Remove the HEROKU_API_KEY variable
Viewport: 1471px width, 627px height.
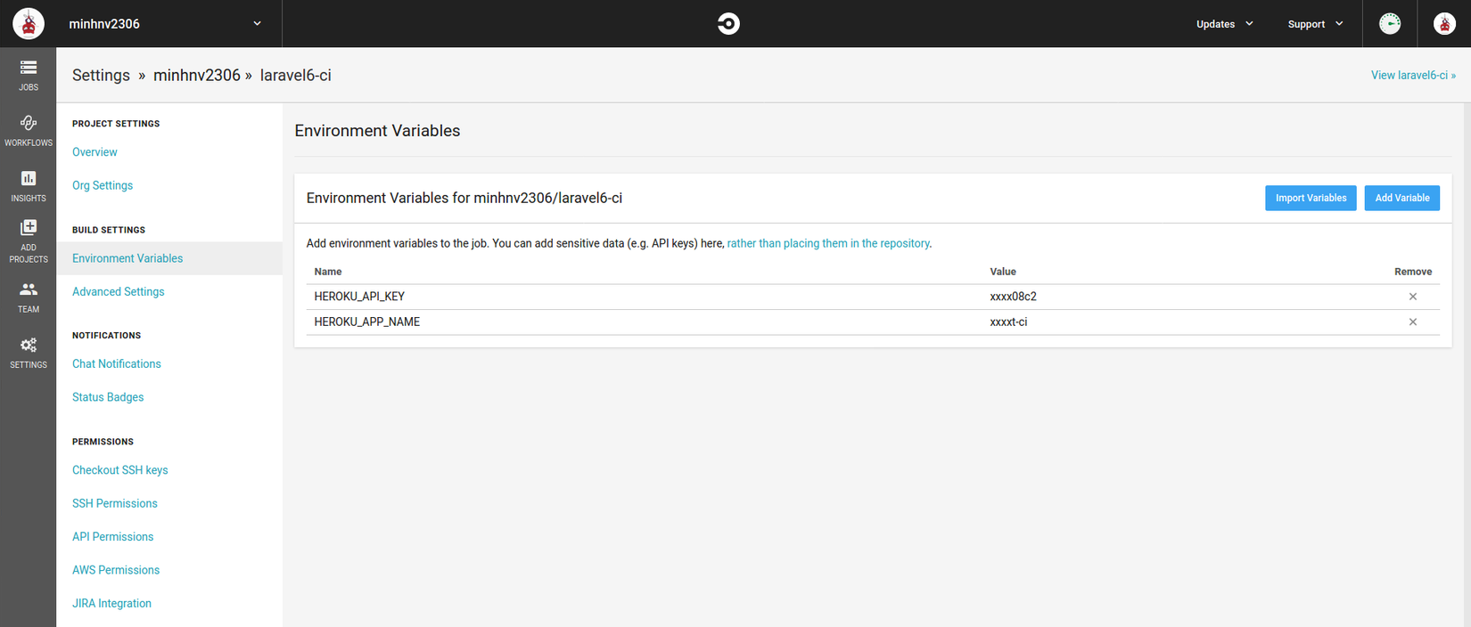pyautogui.click(x=1412, y=297)
